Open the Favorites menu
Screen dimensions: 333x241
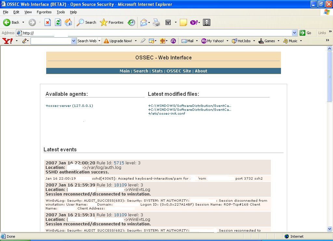click(44, 12)
